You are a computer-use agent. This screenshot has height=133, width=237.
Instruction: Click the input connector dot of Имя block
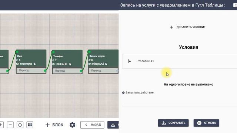(17, 52)
